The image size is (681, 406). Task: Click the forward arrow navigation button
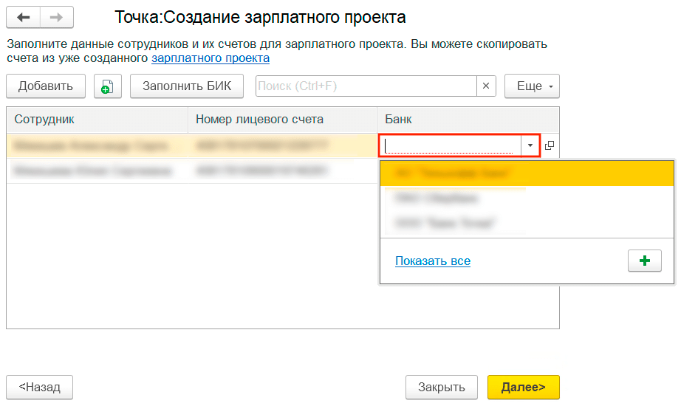(57, 17)
